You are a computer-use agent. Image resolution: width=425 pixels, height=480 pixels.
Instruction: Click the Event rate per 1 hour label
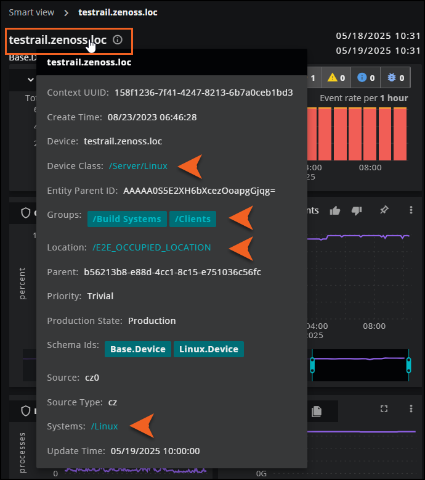tap(364, 98)
